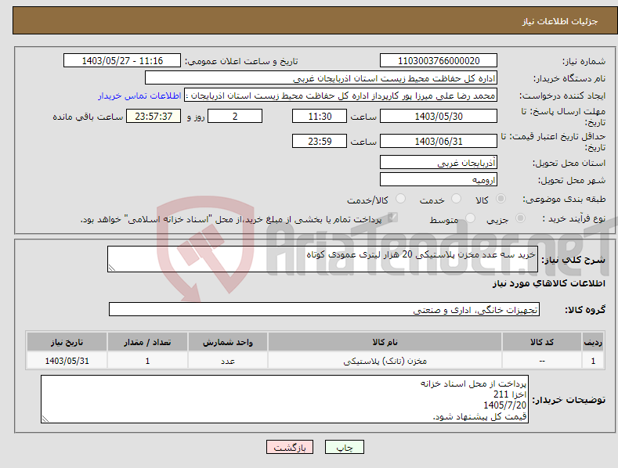The width and height of the screenshot is (618, 468).
Task: Click the نام کالا column header
Action: 385,342
